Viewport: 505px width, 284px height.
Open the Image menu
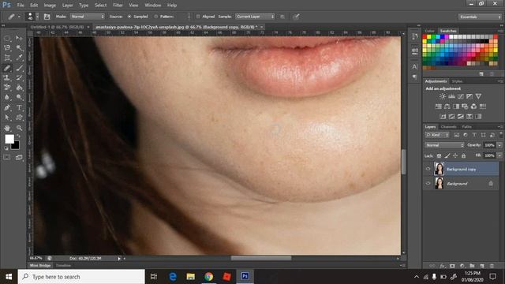pyautogui.click(x=50, y=6)
